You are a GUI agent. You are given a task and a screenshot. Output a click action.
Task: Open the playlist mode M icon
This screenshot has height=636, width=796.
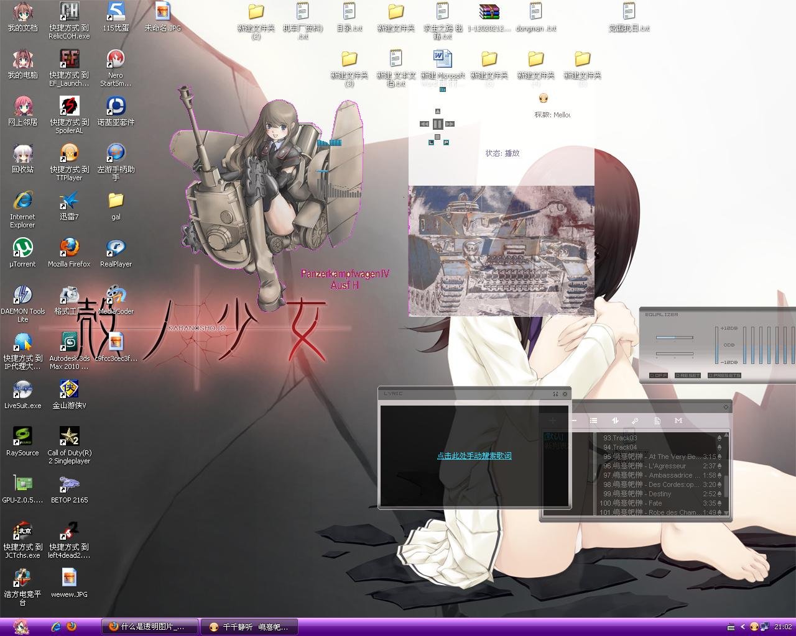pos(678,421)
